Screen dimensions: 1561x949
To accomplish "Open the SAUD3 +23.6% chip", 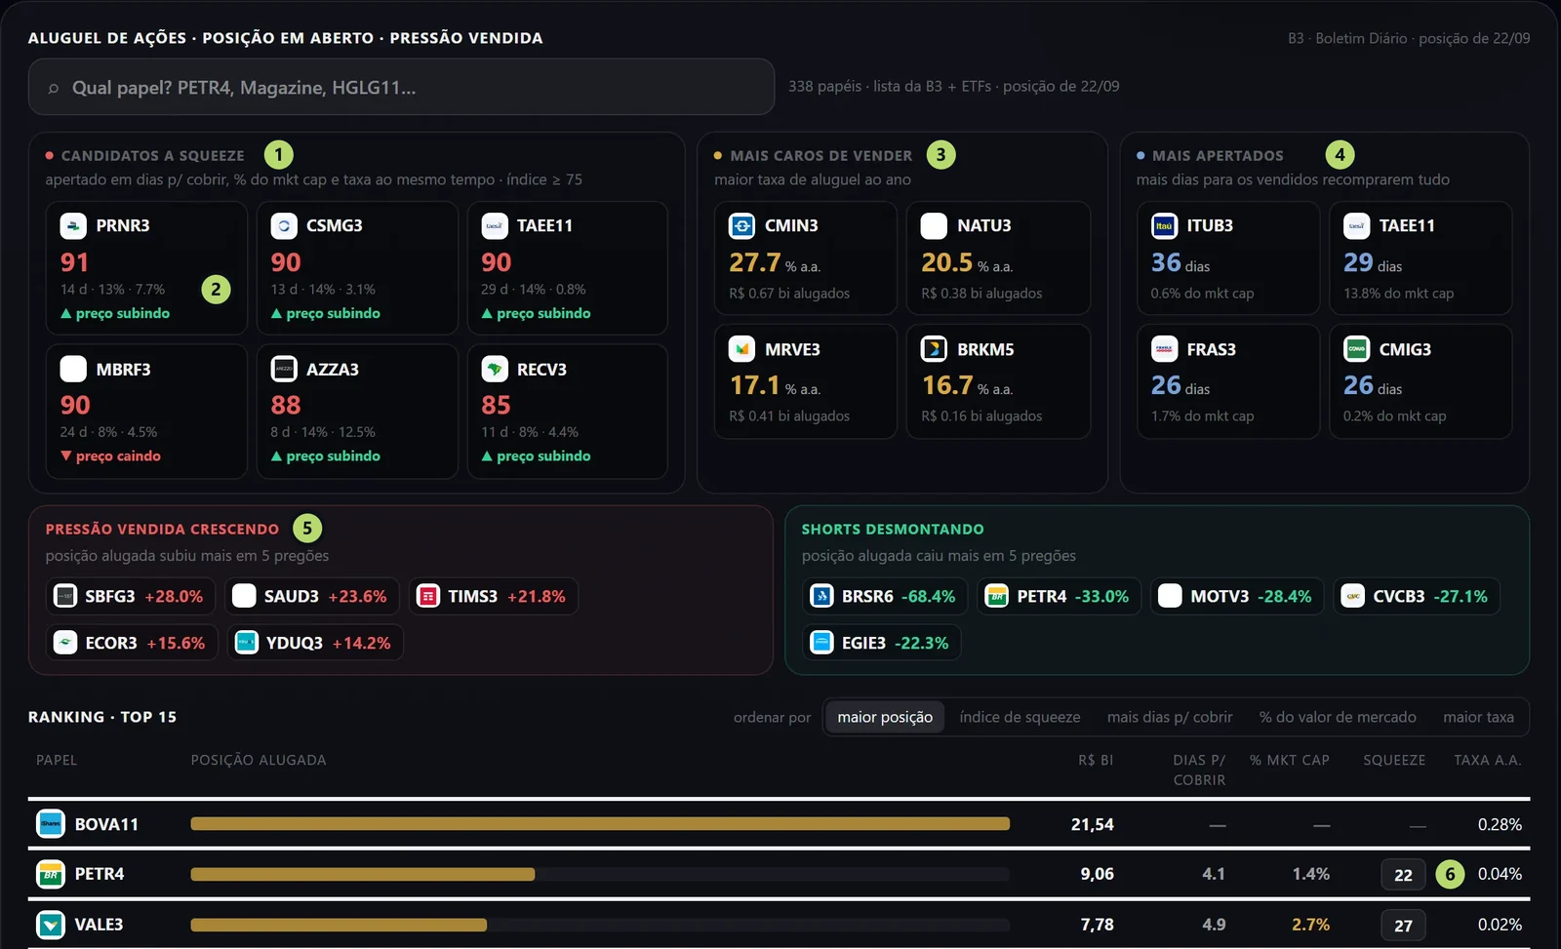I will [x=312, y=596].
